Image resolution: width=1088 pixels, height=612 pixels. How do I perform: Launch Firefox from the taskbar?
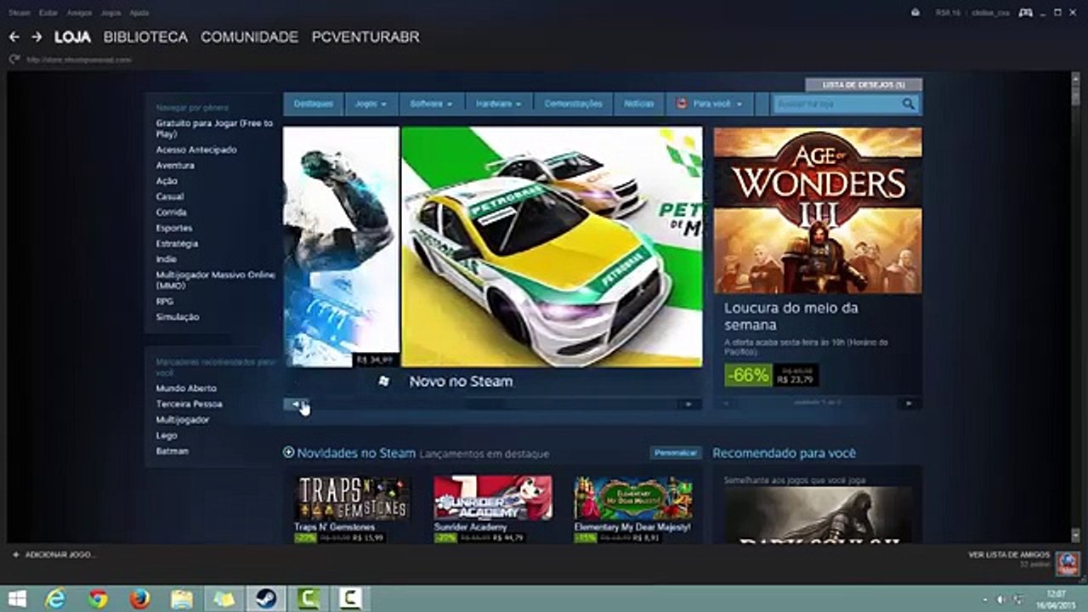tap(139, 599)
